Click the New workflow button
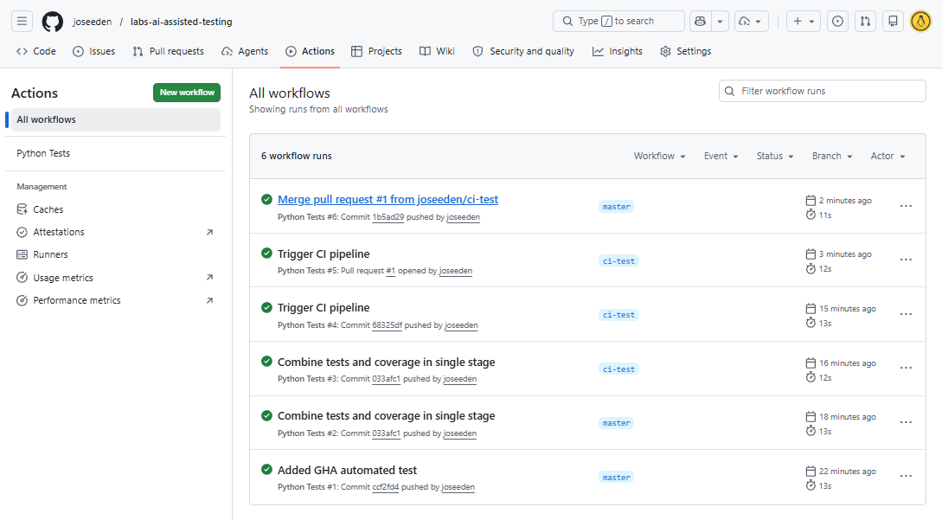 (187, 93)
